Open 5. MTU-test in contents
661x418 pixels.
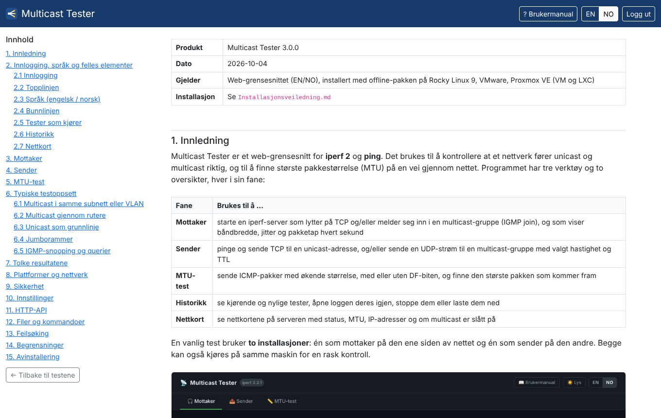pos(25,182)
